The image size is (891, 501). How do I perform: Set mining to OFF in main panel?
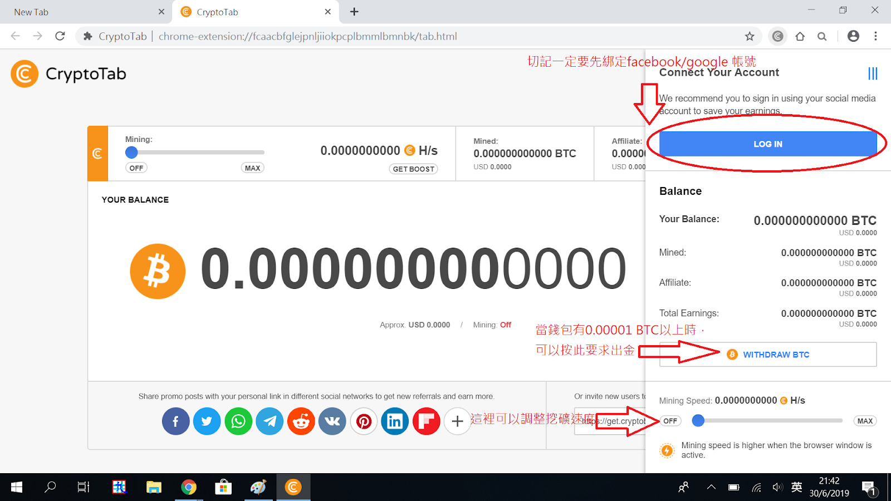(136, 168)
